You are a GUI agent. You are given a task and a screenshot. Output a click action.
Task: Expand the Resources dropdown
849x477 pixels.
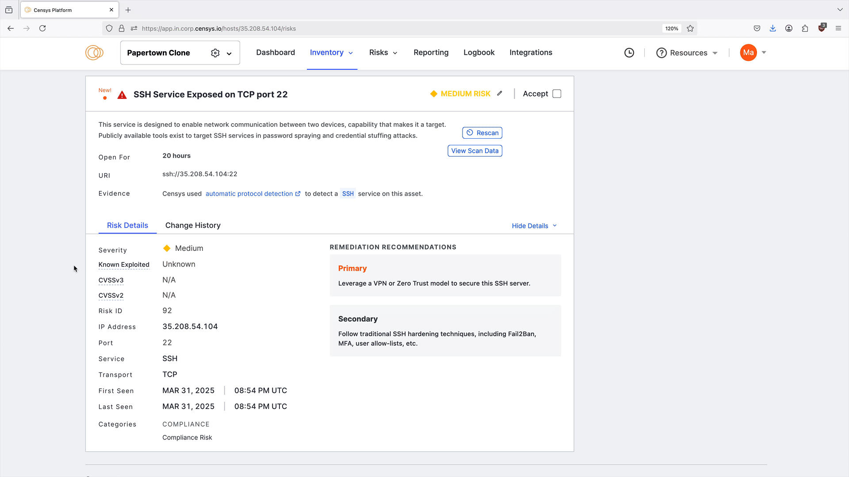(688, 53)
